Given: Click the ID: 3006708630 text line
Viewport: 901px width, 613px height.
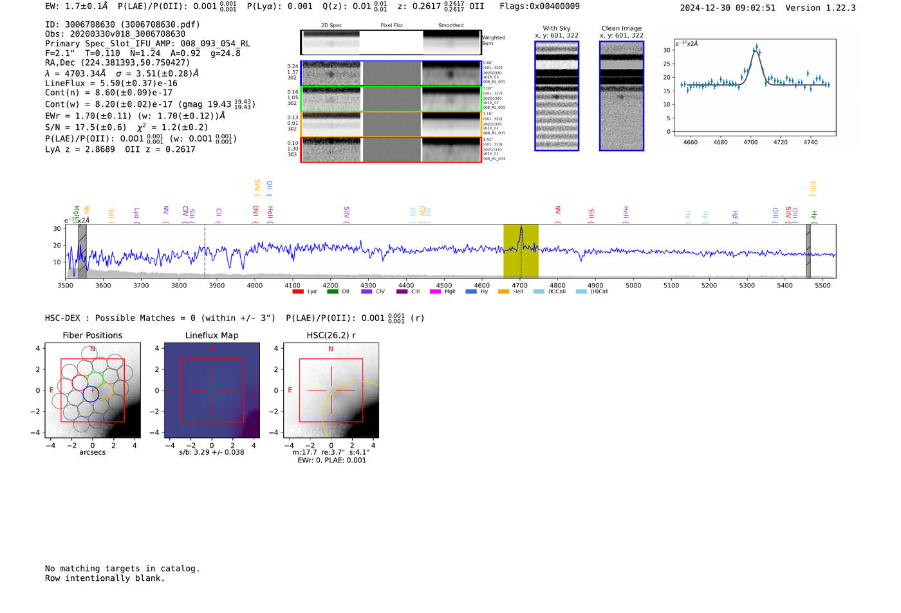Looking at the screenshot, I should pyautogui.click(x=122, y=24).
